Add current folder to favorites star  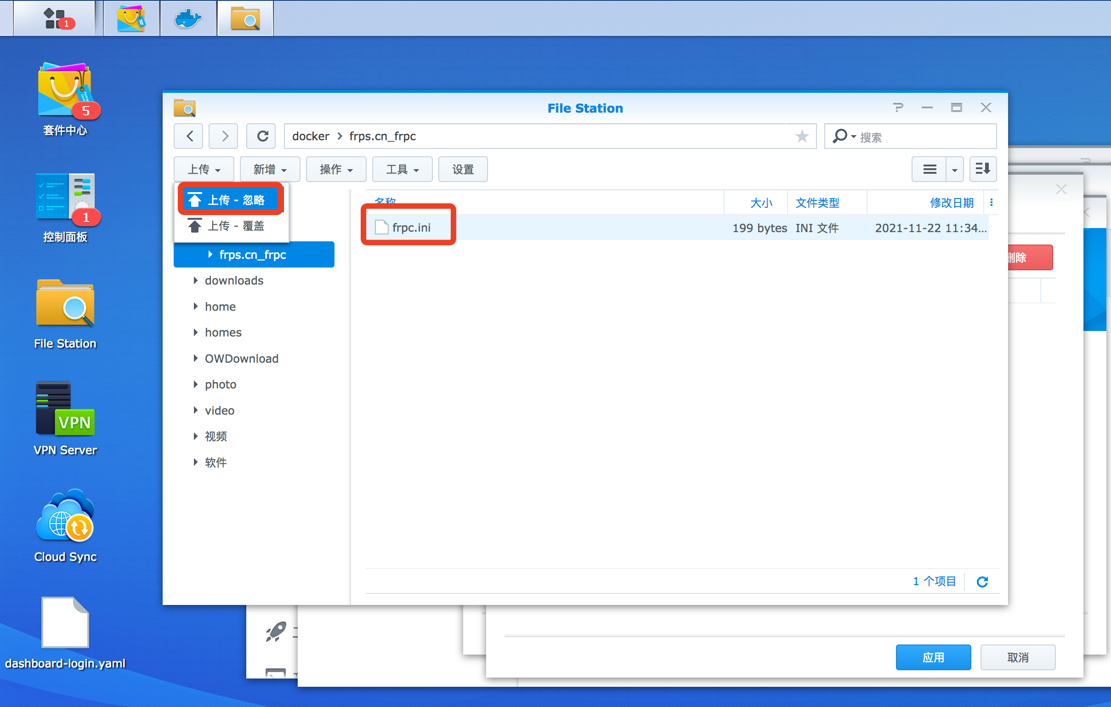pyautogui.click(x=802, y=136)
